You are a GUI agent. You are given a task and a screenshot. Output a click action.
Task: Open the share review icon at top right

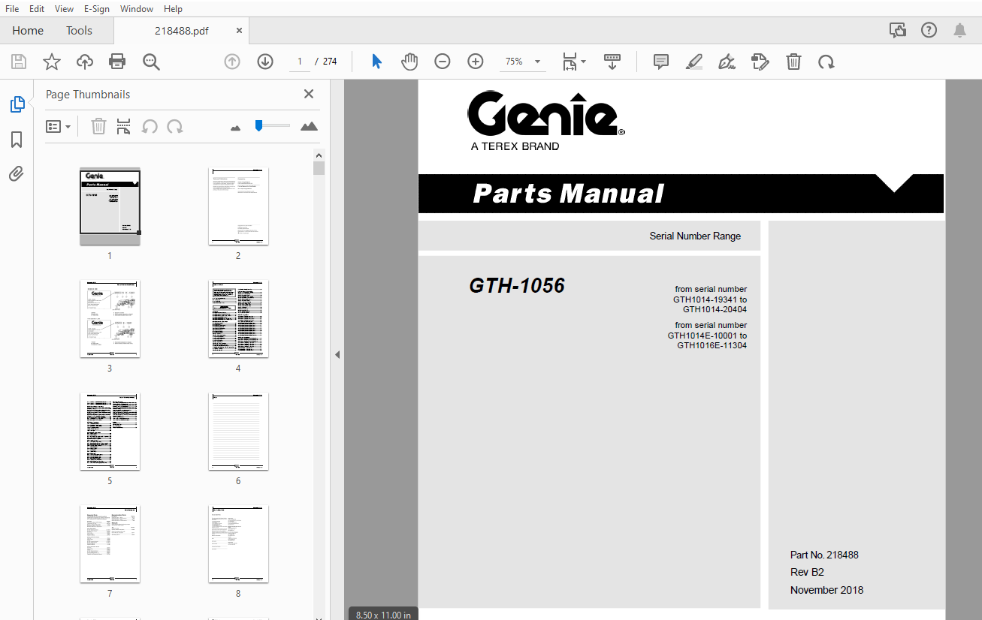click(x=897, y=30)
